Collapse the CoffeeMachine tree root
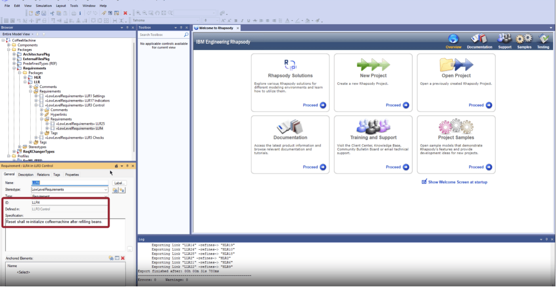Image resolution: width=557 pixels, height=288 pixels. tap(3, 40)
